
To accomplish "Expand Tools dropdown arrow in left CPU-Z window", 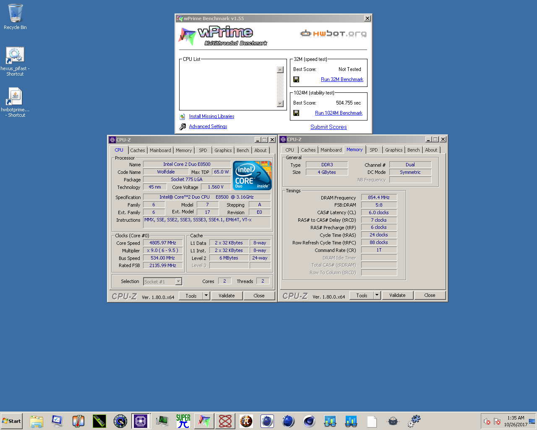I will pos(206,296).
